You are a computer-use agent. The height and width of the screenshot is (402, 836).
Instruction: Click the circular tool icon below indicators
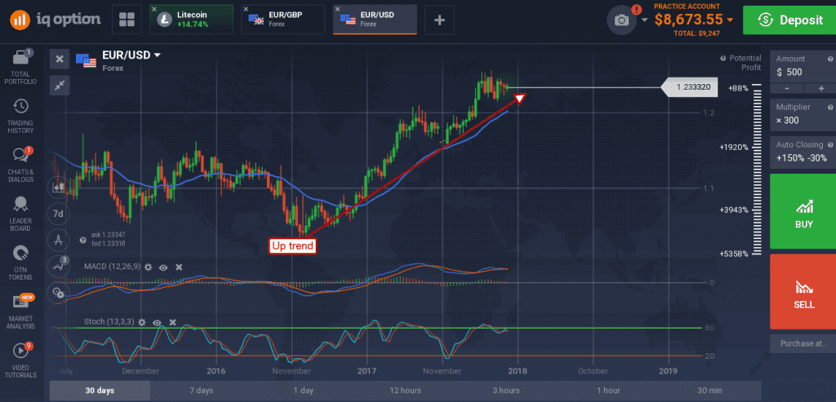tap(58, 292)
